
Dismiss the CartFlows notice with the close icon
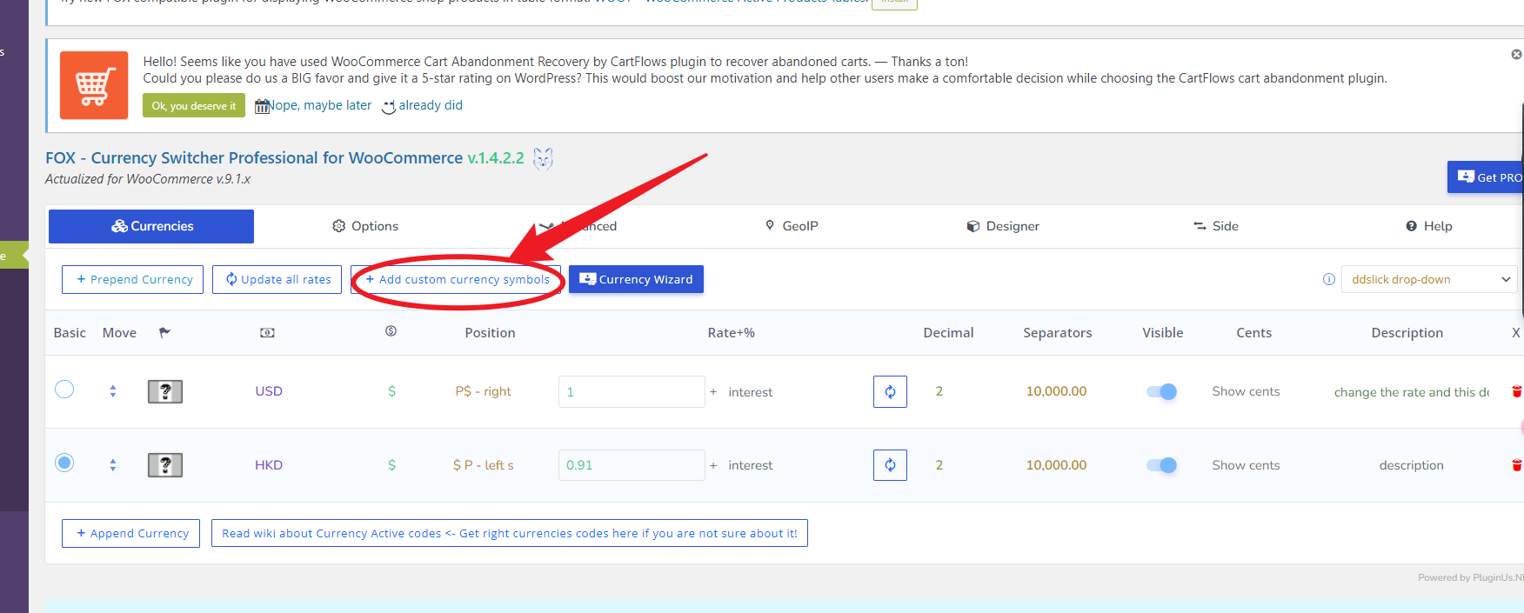[x=1516, y=54]
